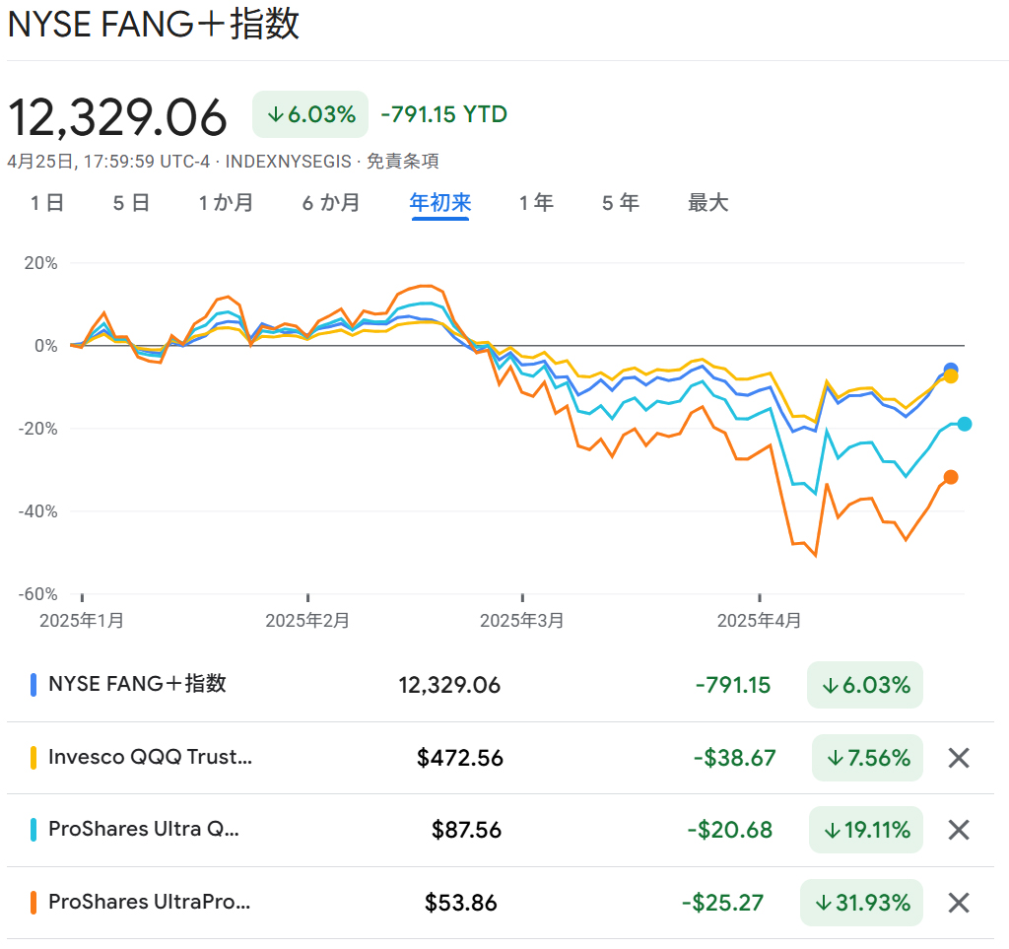Click the 2025年3月 axis label
The image size is (1009, 949).
[522, 620]
